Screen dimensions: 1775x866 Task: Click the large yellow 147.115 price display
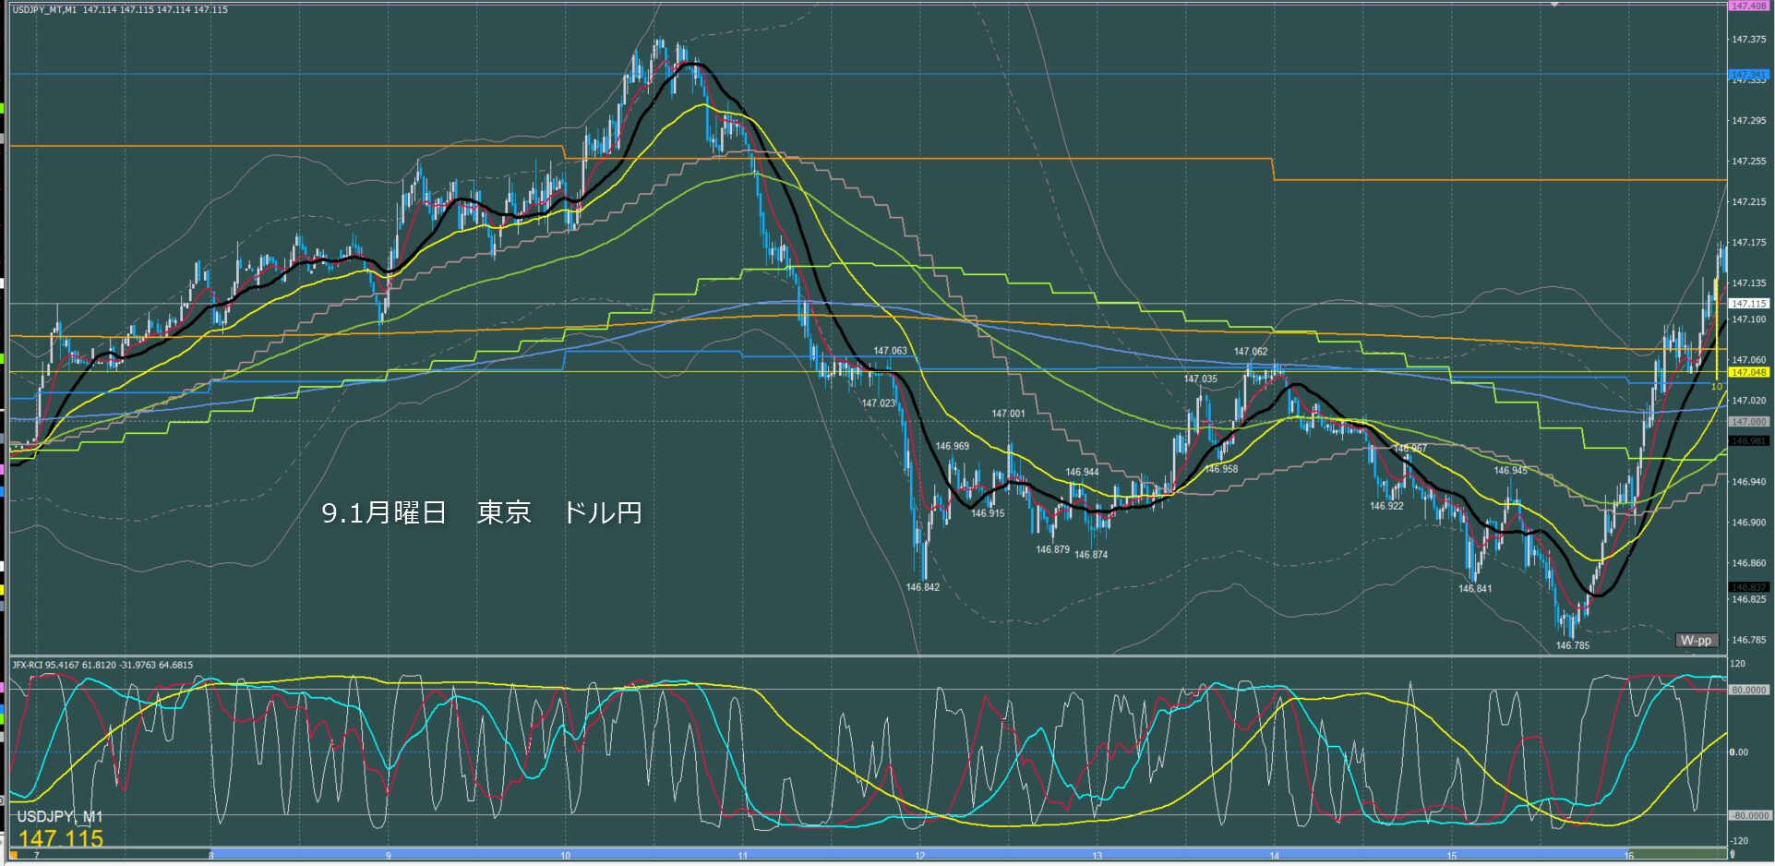61,838
